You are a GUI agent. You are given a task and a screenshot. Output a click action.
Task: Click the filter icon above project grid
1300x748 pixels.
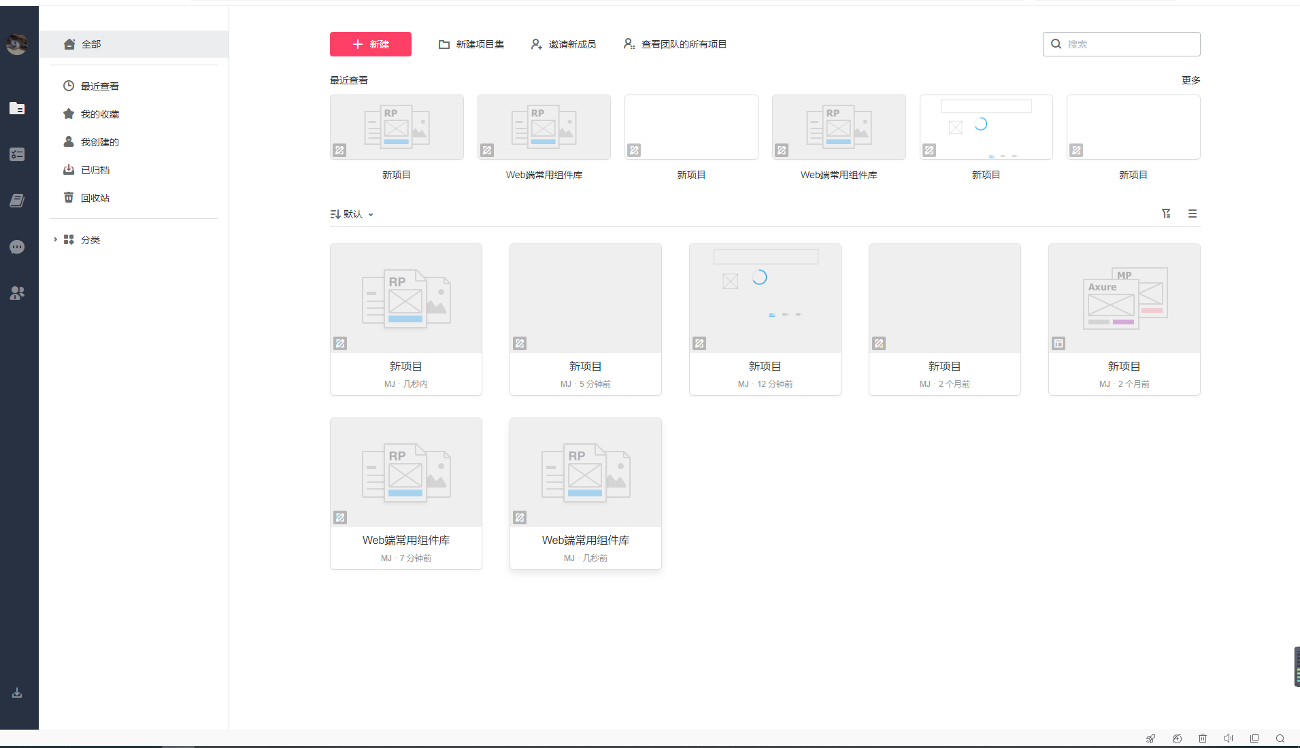coord(1166,214)
